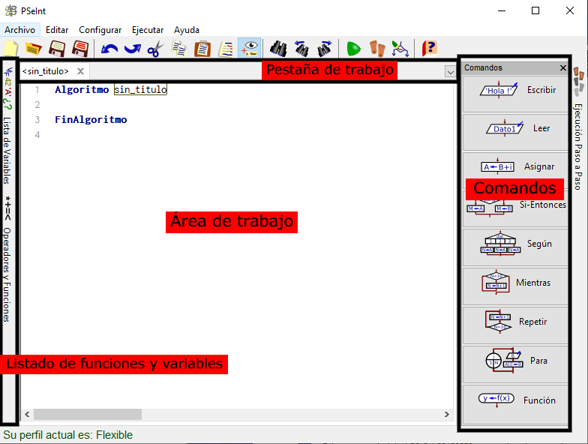Open the Archivo menu
This screenshot has width=588, height=444.
19,30
